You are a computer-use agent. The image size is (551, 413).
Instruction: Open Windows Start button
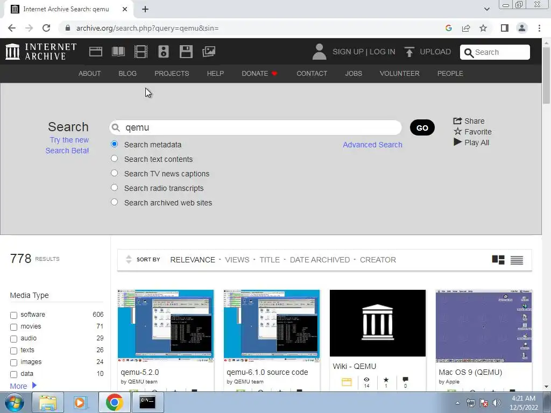(x=15, y=402)
